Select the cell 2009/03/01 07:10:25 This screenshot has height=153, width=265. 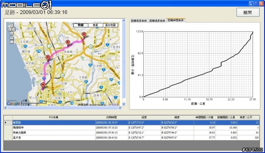coord(111,128)
